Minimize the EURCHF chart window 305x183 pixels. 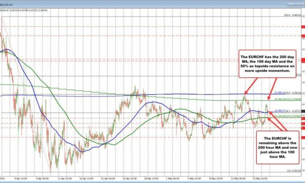click(x=291, y=5)
